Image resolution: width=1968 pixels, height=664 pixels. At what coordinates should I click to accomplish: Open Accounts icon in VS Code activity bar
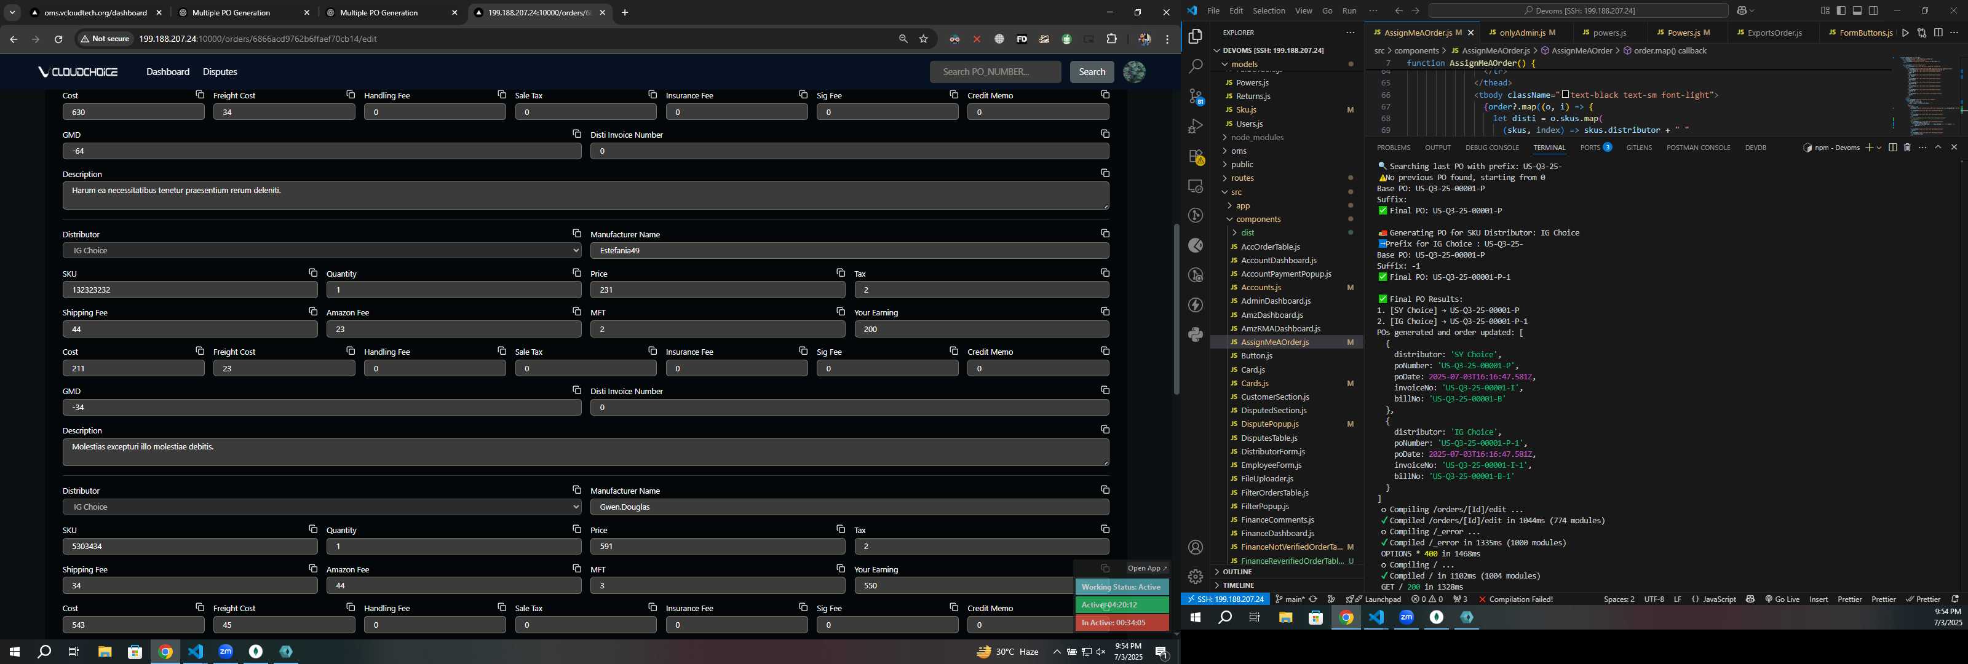click(x=1196, y=547)
